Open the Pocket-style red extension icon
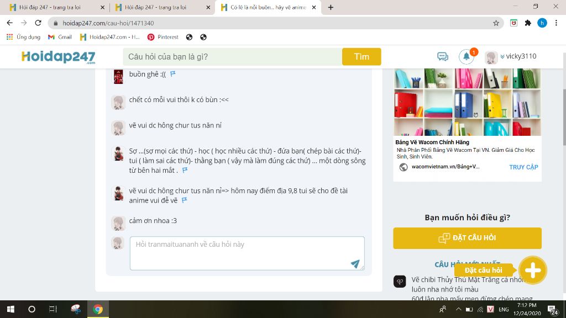Image resolution: width=566 pixels, height=318 pixels. (x=513, y=23)
